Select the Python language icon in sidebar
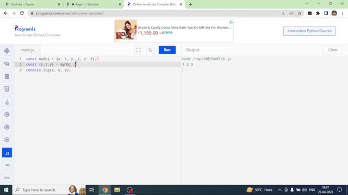This screenshot has height=195, width=348. point(7,51)
